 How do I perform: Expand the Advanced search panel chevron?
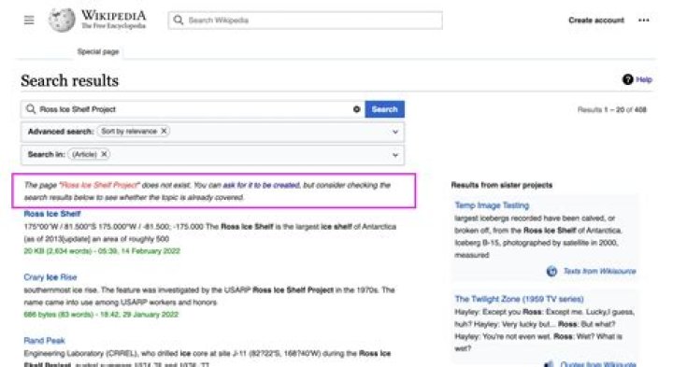point(395,132)
